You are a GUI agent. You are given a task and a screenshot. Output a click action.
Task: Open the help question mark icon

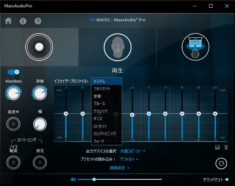[38, 21]
